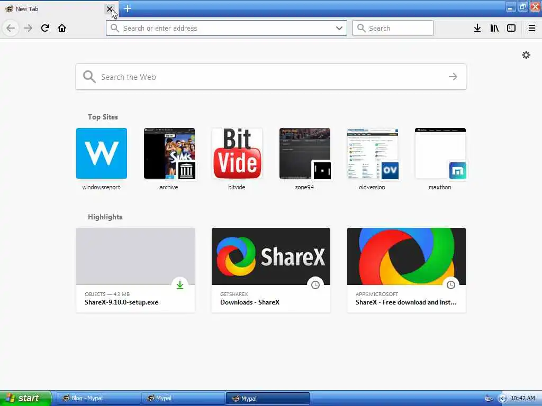This screenshot has height=406, width=542.
Task: Reload the current page
Action: point(45,28)
